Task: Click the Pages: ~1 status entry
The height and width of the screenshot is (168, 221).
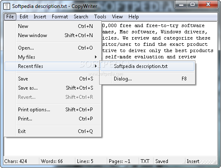Action: [x=120, y=161]
